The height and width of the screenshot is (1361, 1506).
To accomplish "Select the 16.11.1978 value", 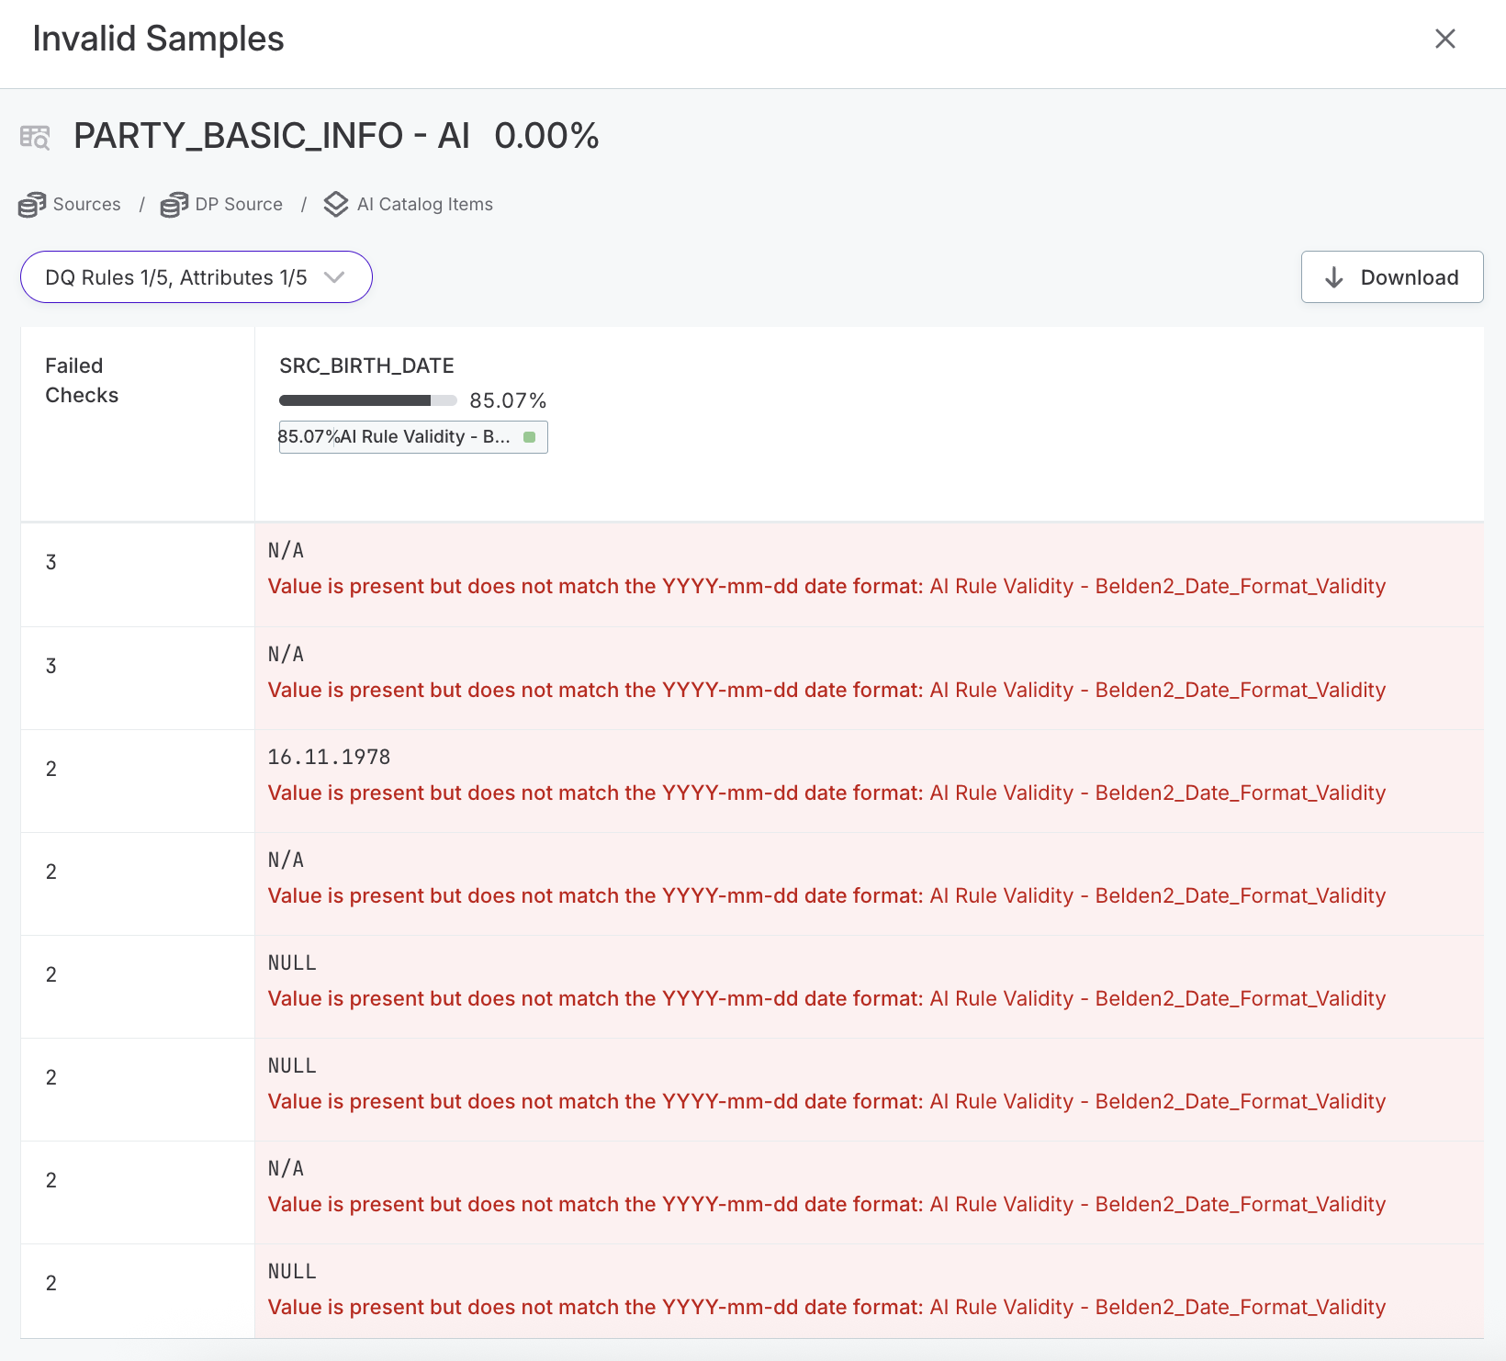I will tap(329, 757).
